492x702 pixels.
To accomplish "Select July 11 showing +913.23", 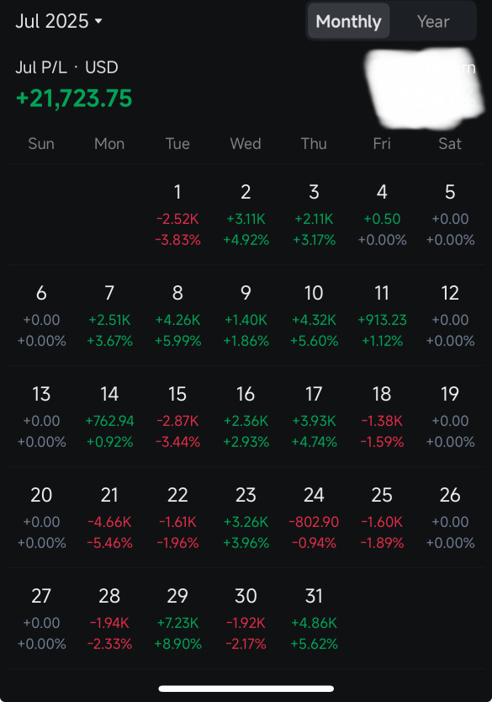I will [382, 316].
